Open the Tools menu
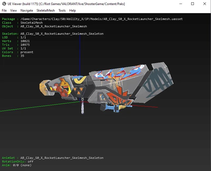This screenshot has width=211, height=171. pyautogui.click(x=62, y=11)
